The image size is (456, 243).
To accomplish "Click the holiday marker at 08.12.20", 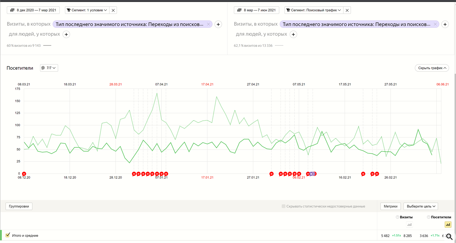I will (24, 174).
